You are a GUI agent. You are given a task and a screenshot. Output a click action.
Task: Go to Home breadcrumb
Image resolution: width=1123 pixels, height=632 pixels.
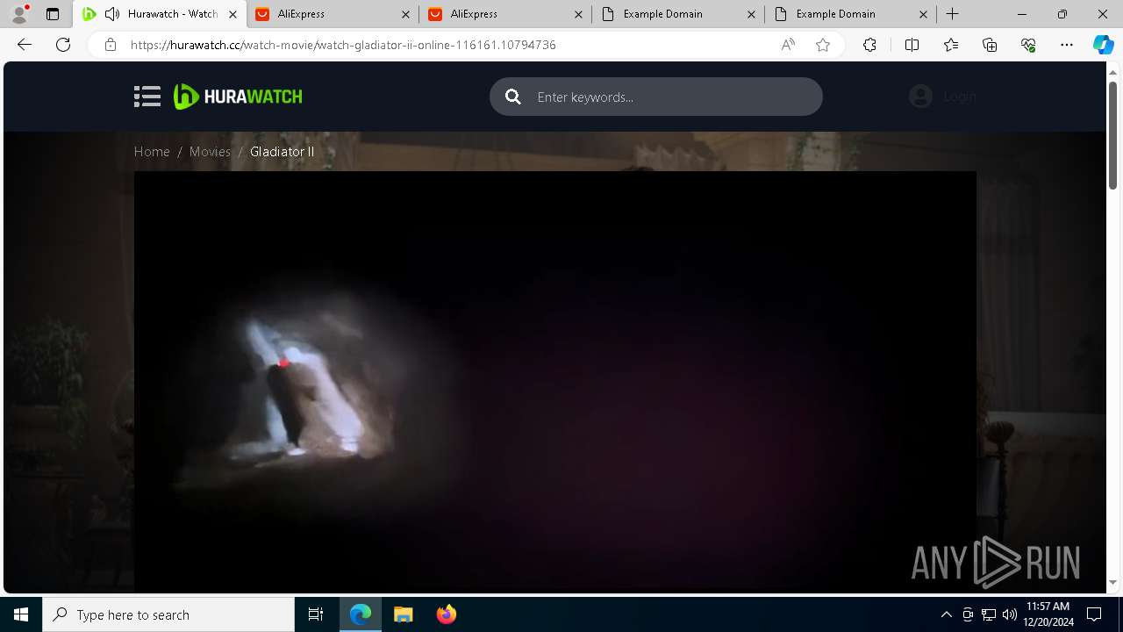[x=152, y=152]
